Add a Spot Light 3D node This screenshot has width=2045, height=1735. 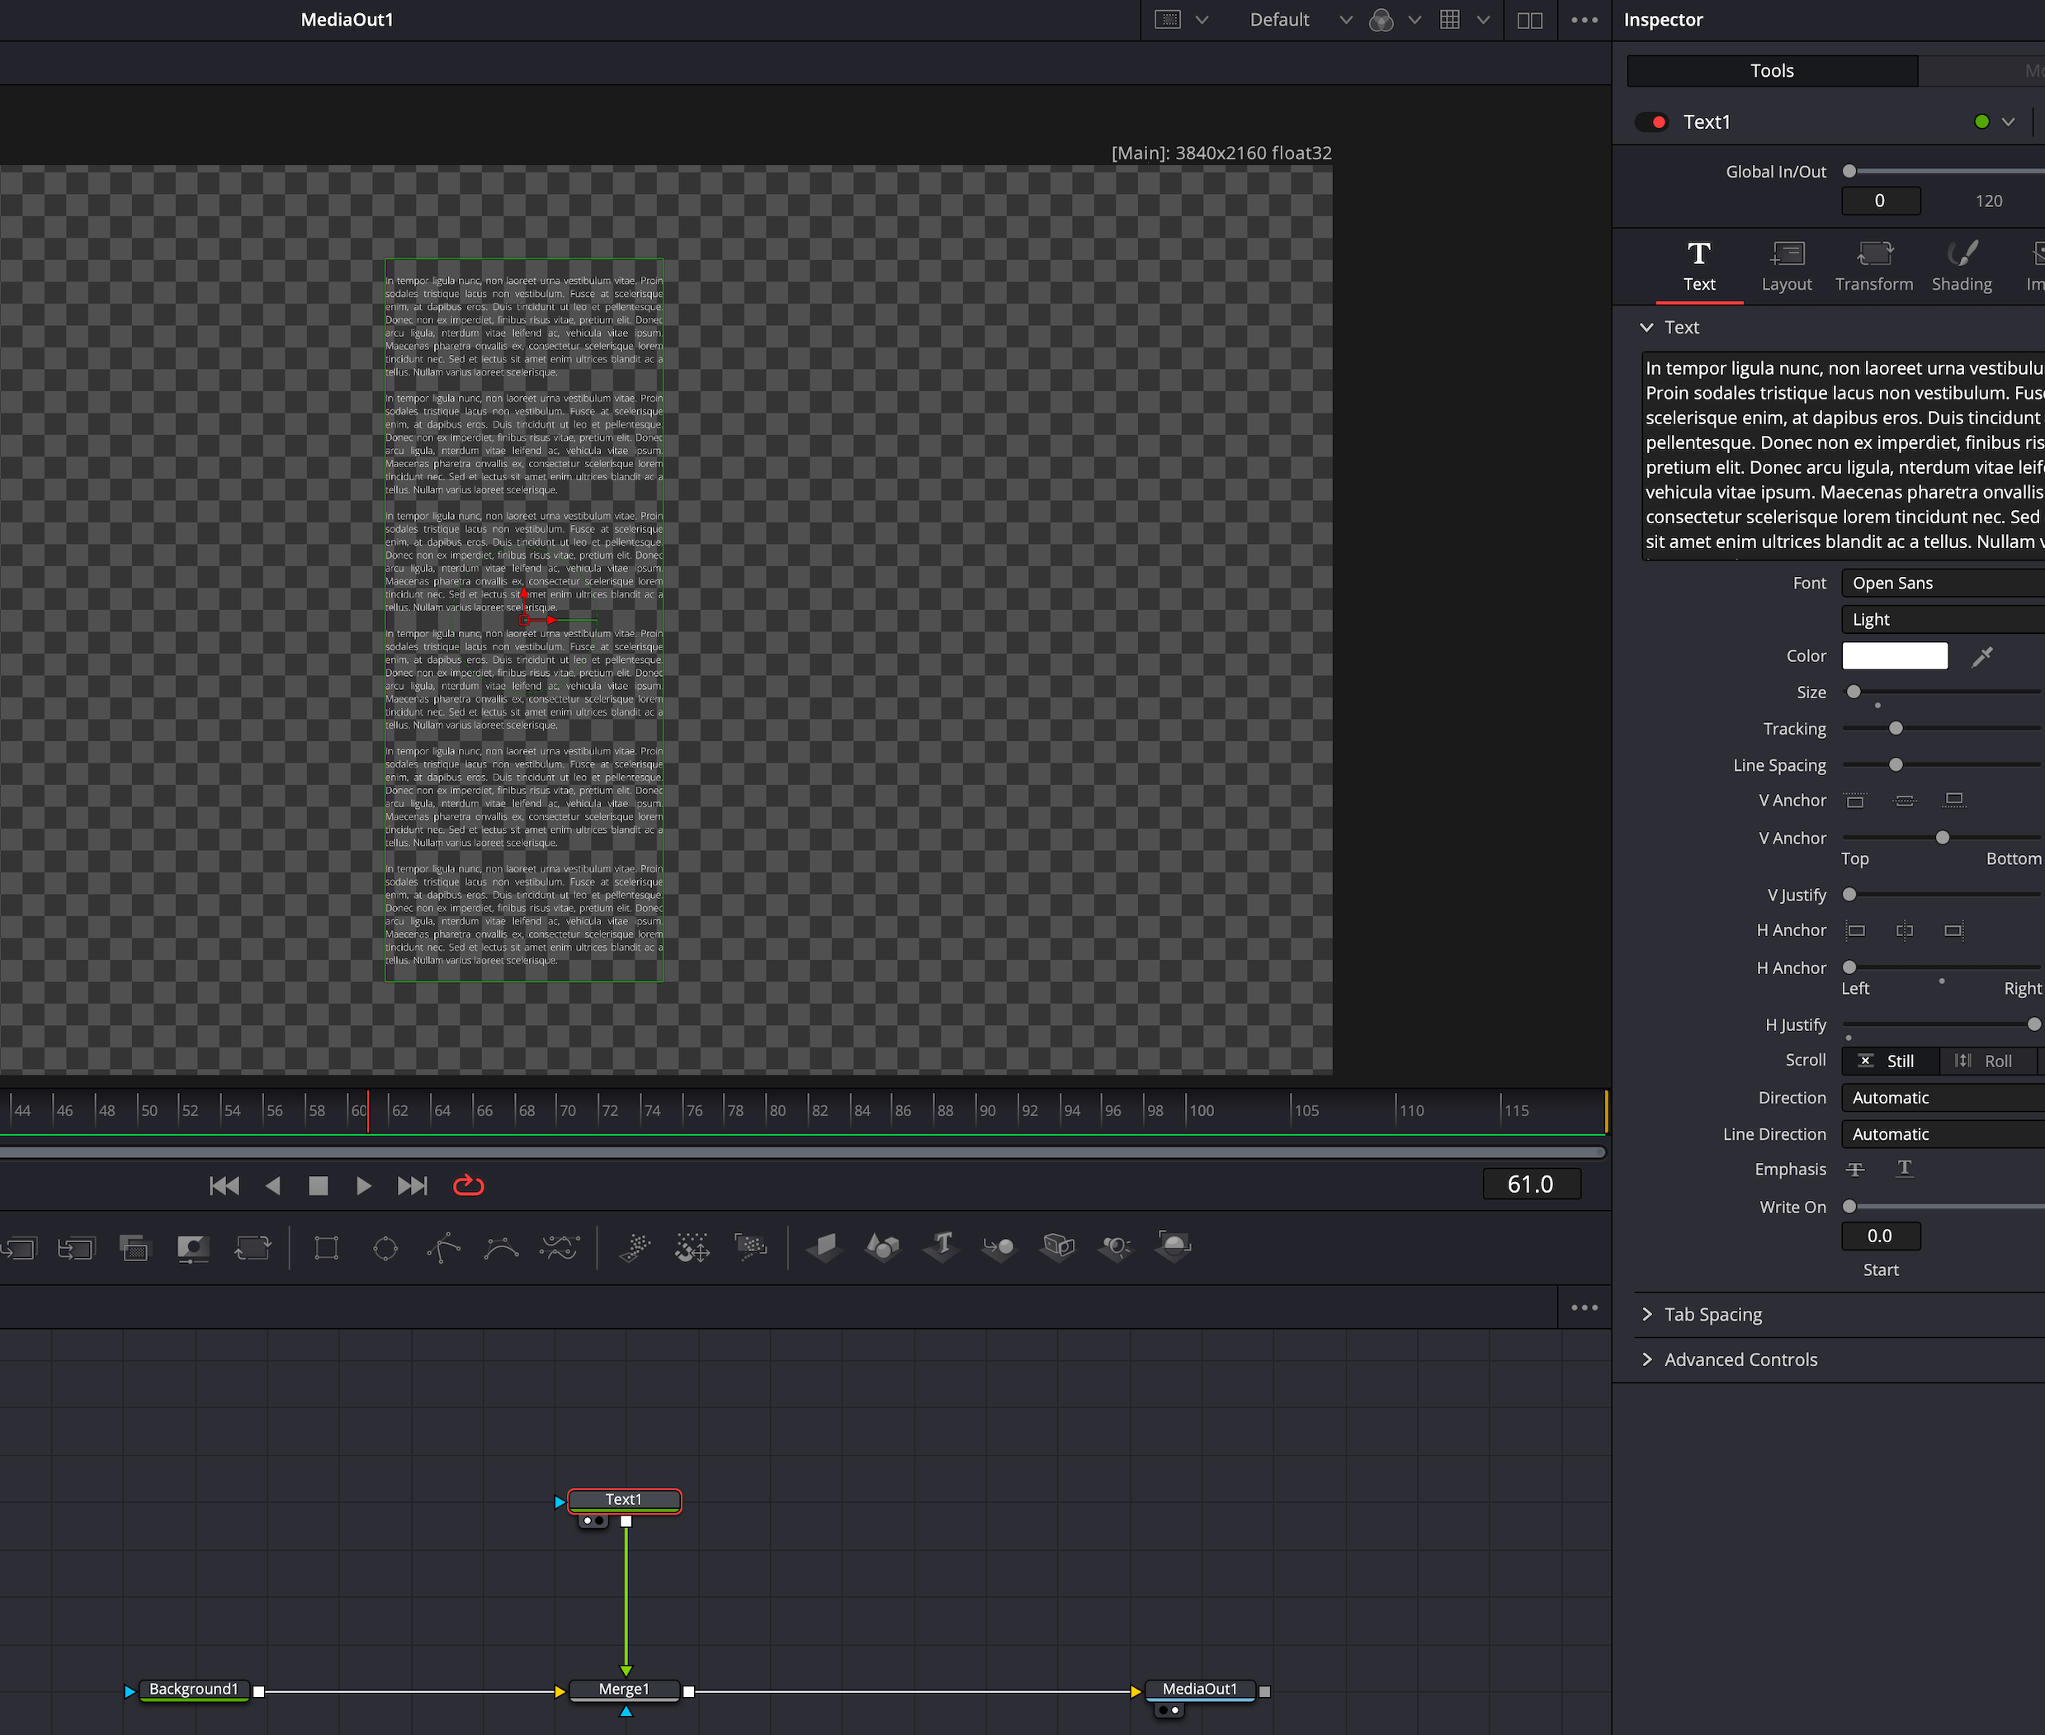[1116, 1247]
